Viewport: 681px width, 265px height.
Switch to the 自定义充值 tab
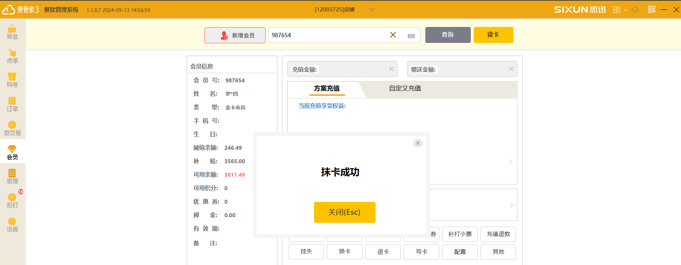point(405,88)
